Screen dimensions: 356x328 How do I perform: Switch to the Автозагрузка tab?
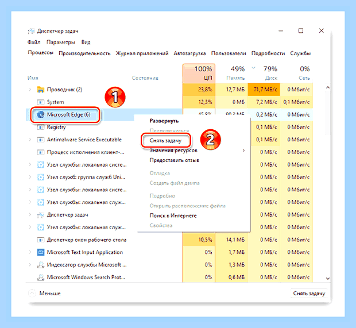coord(190,53)
